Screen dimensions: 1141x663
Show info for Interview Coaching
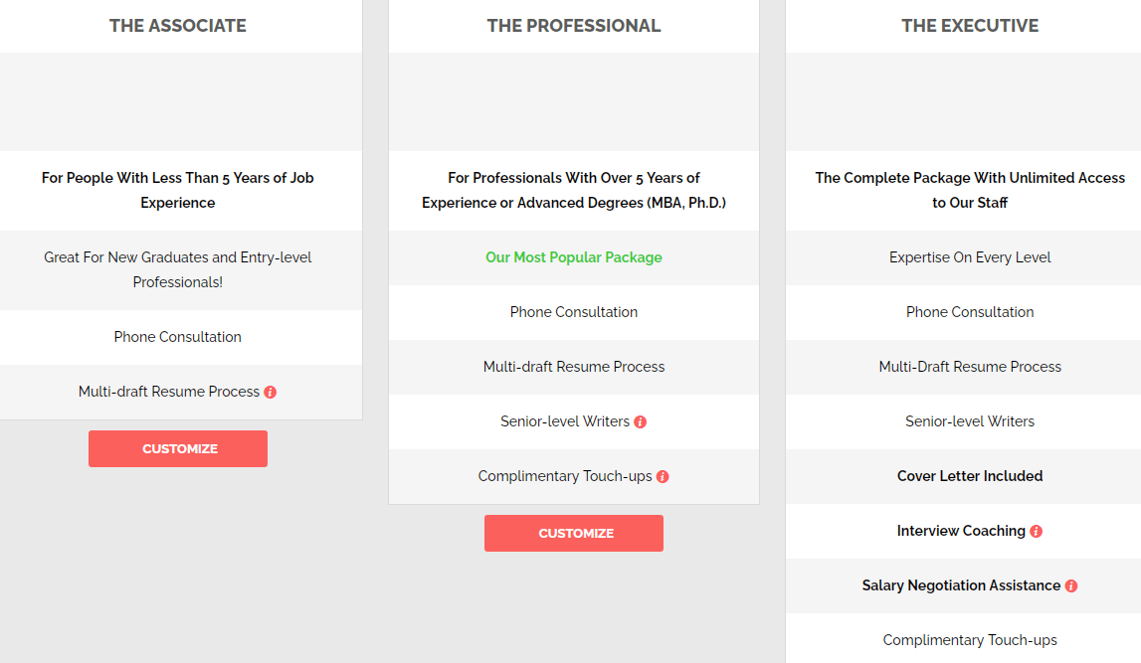pos(1037,532)
